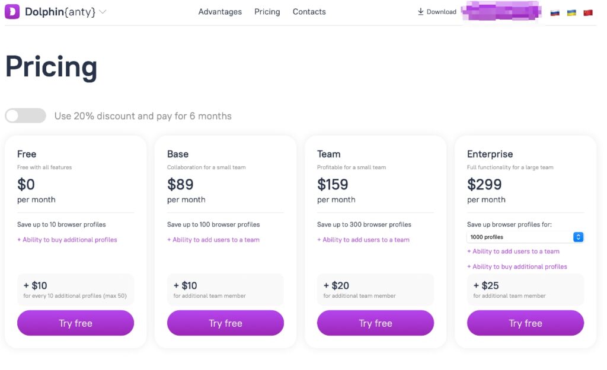
Task: Click Try free on the Free plan
Action: coord(75,323)
